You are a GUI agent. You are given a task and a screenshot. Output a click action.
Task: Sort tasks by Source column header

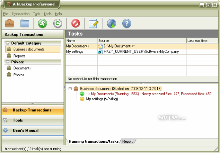[x=142, y=40]
